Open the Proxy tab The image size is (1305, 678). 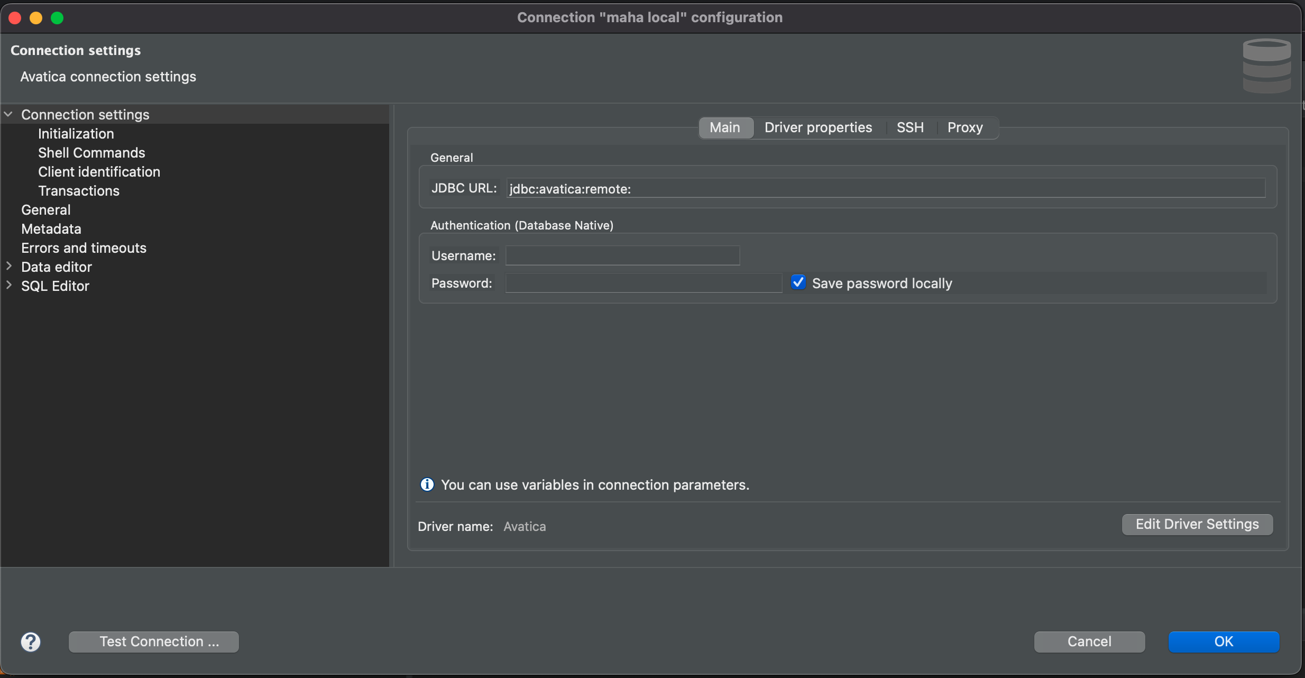[965, 127]
